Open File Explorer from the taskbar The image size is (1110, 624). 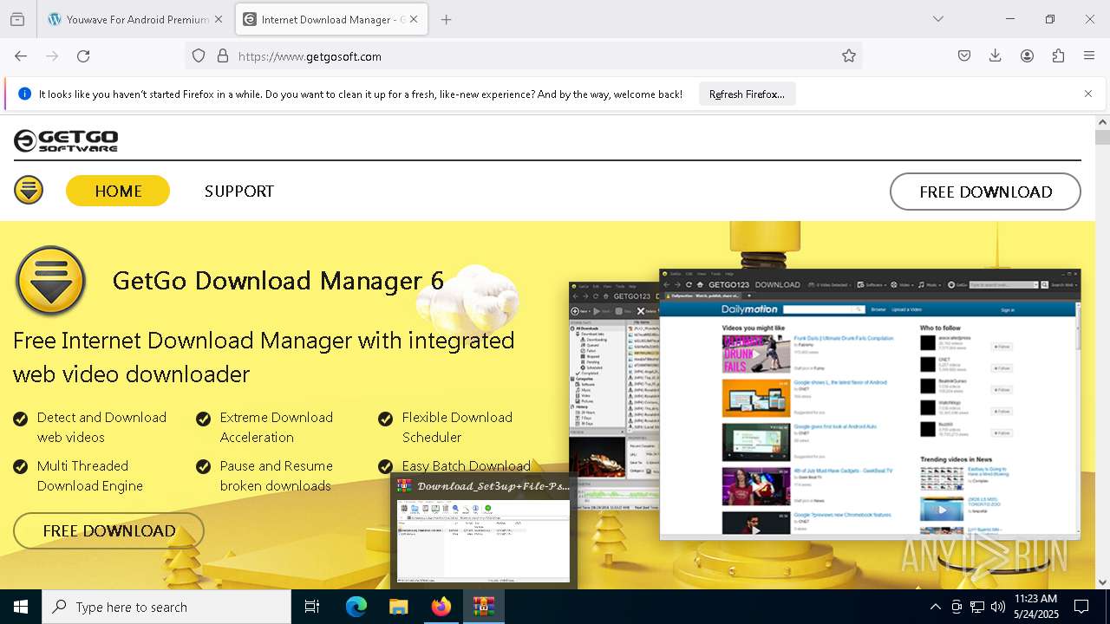398,607
